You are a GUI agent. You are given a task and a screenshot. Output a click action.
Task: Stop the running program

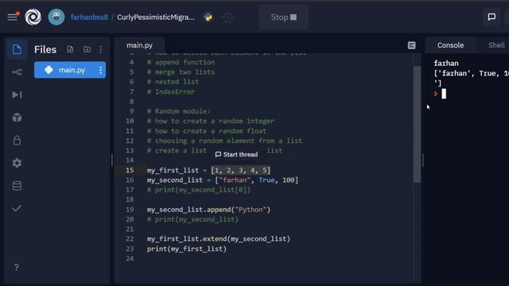click(284, 17)
